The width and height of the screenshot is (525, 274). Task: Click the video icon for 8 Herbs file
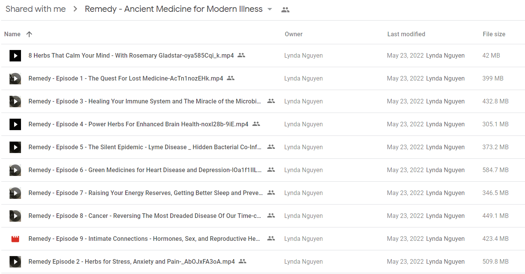[15, 56]
